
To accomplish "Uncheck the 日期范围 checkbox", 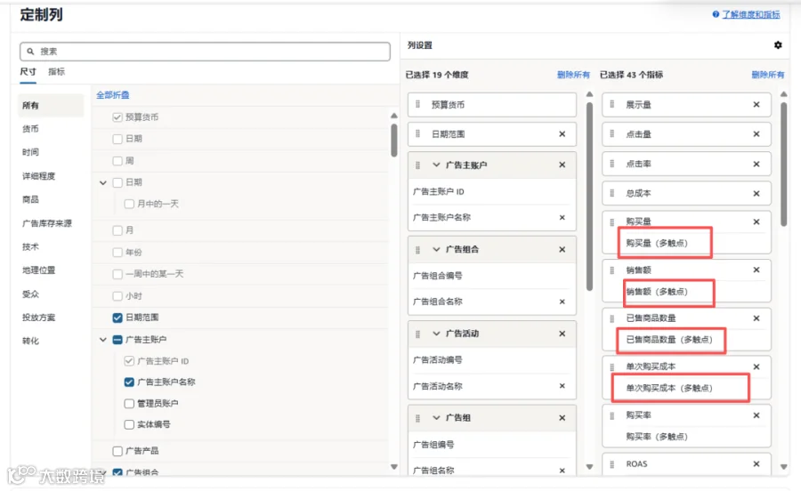I will point(117,318).
